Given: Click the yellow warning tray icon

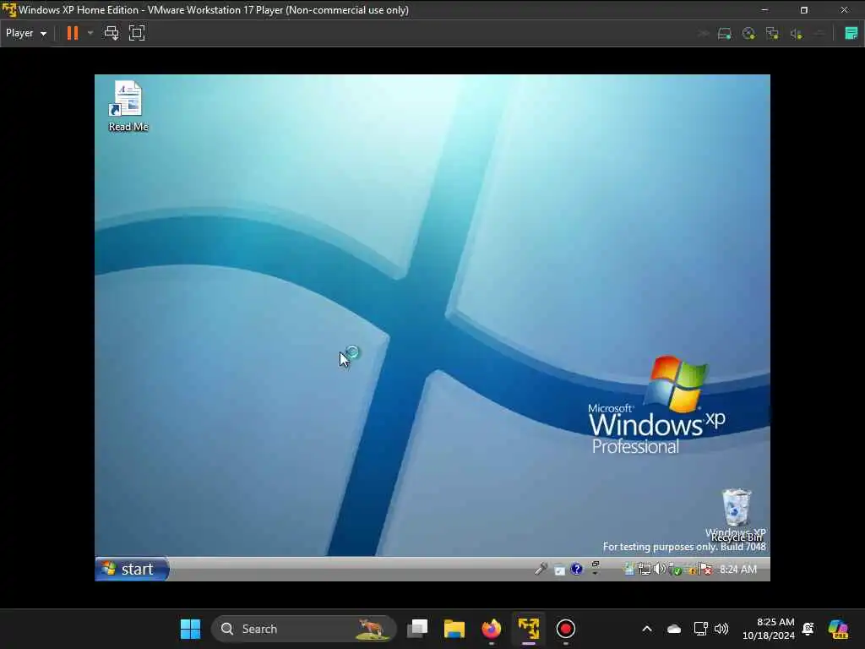Looking at the screenshot, I should click(x=691, y=570).
